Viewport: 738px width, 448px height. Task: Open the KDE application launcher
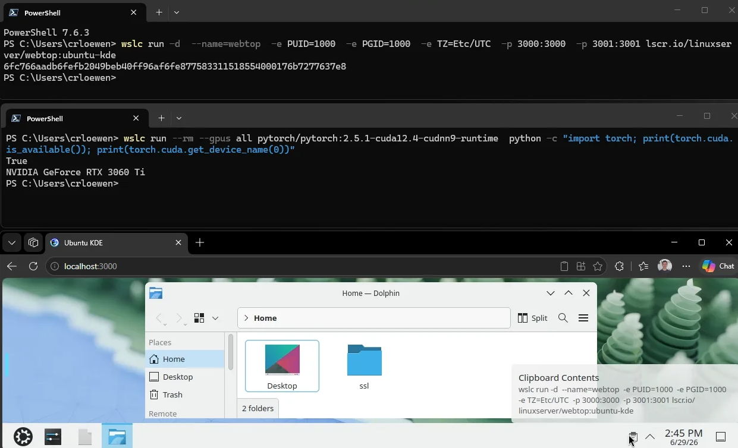23,437
